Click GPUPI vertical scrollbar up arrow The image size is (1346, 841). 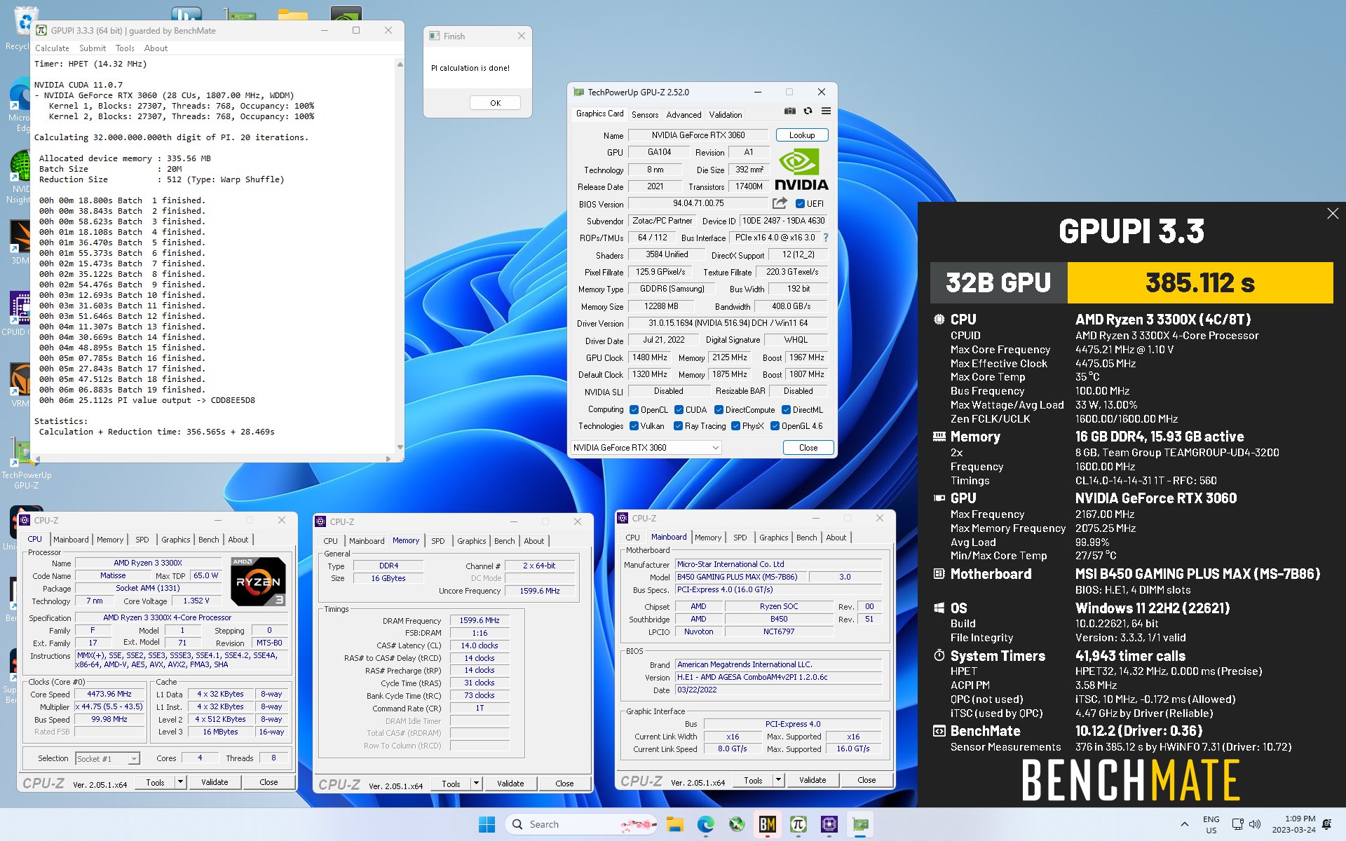(x=400, y=64)
